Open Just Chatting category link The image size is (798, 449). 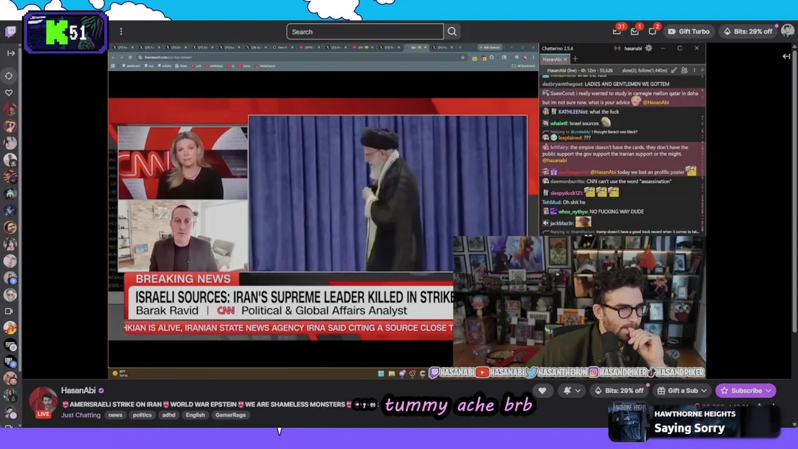tap(80, 415)
